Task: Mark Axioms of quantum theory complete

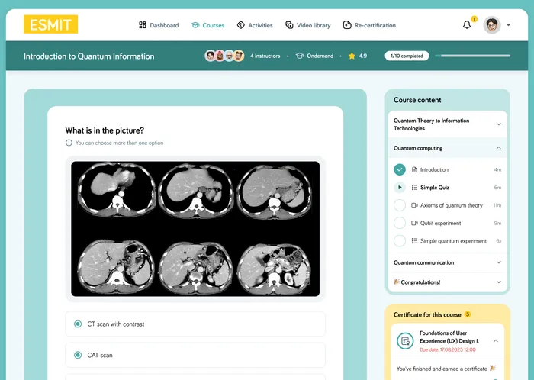Action: click(400, 205)
